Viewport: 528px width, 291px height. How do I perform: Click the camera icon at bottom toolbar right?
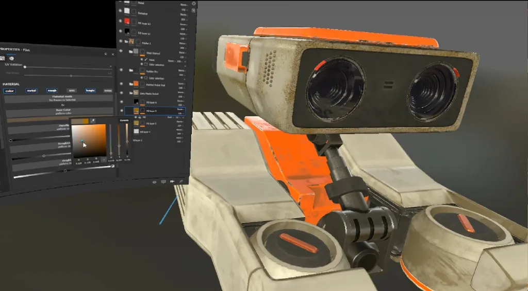[x=173, y=181]
